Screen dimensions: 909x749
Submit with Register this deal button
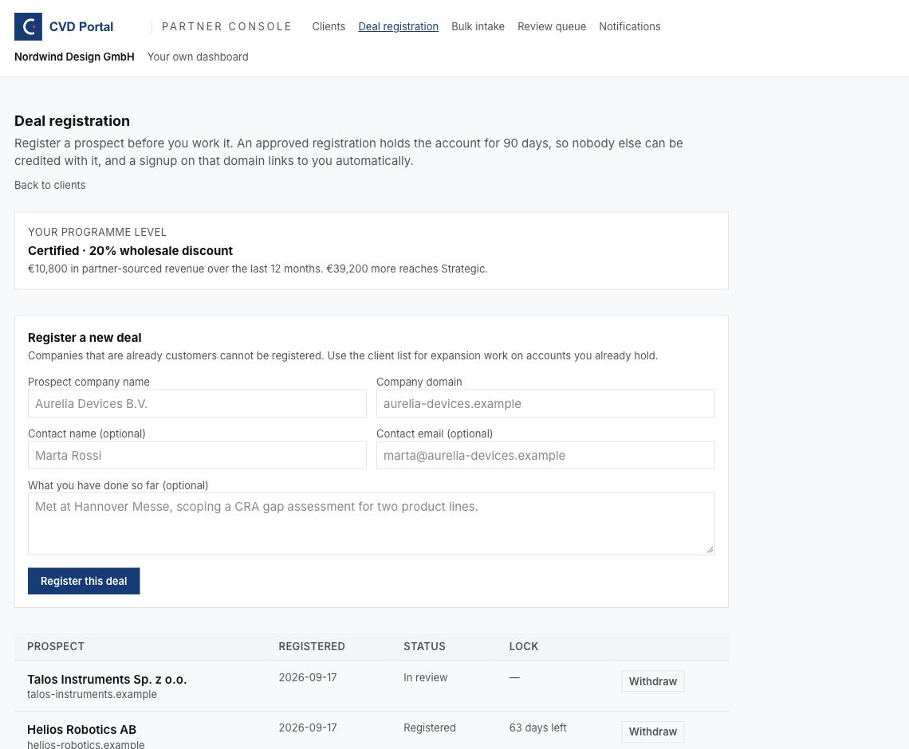pyautogui.click(x=84, y=581)
